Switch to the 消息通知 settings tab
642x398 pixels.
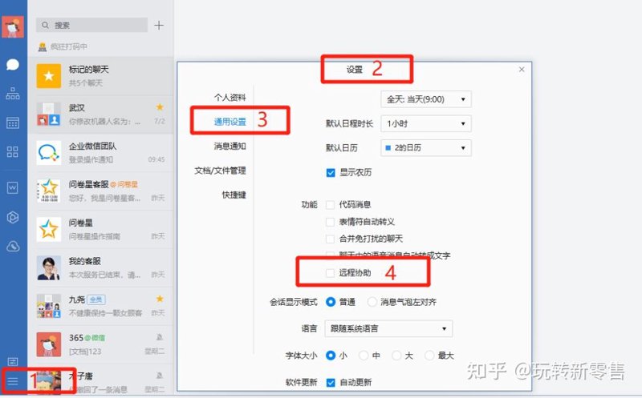(x=230, y=147)
